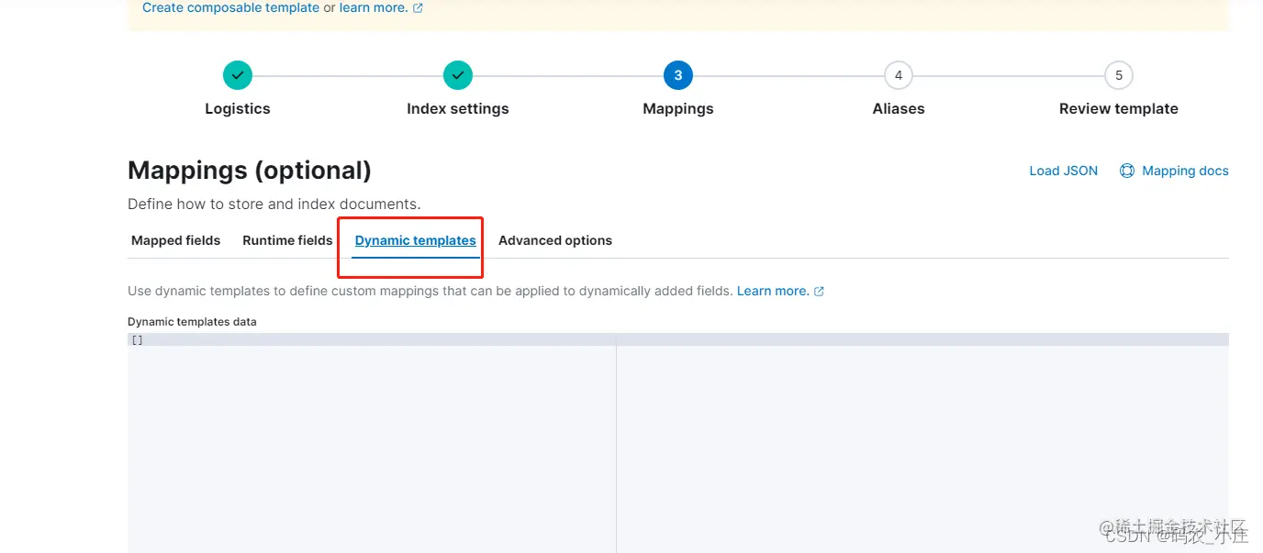The image size is (1263, 553).
Task: Click the Load JSON link
Action: [x=1063, y=171]
